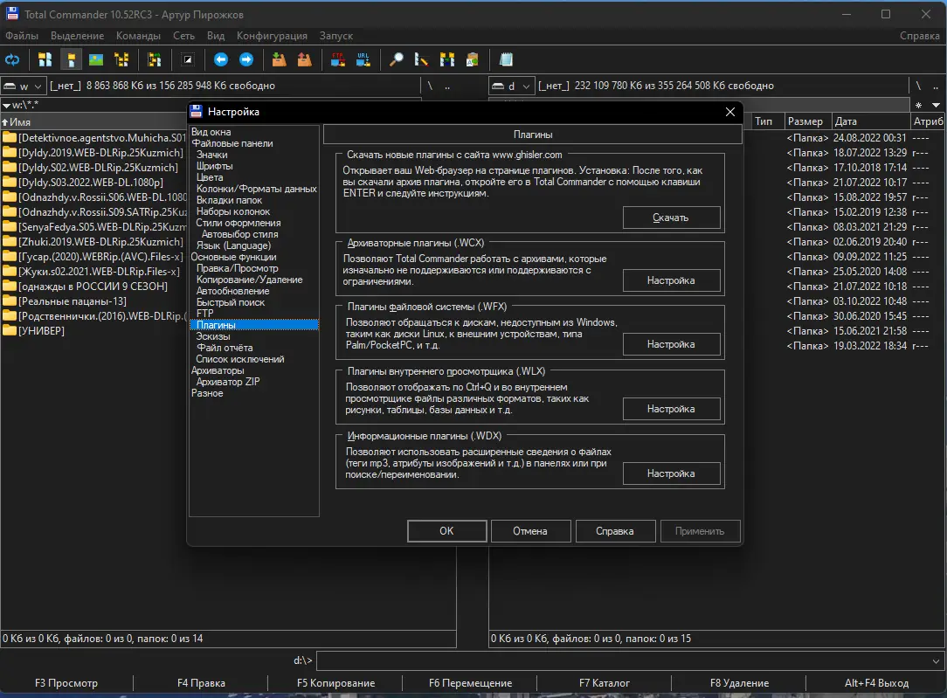Open Настройка for archiver plugins (.WCX)
The width and height of the screenshot is (947, 698).
click(671, 280)
